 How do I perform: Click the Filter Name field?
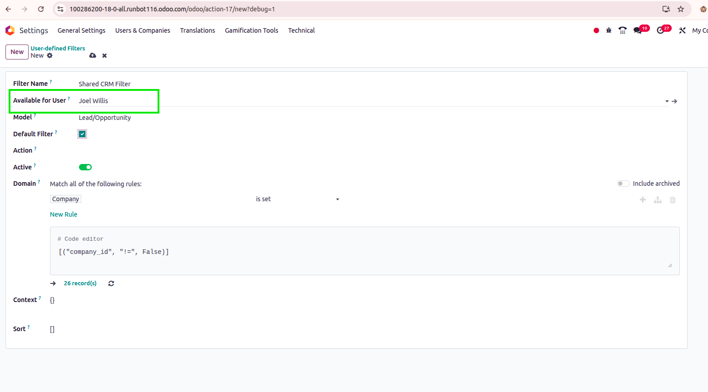tap(378, 84)
